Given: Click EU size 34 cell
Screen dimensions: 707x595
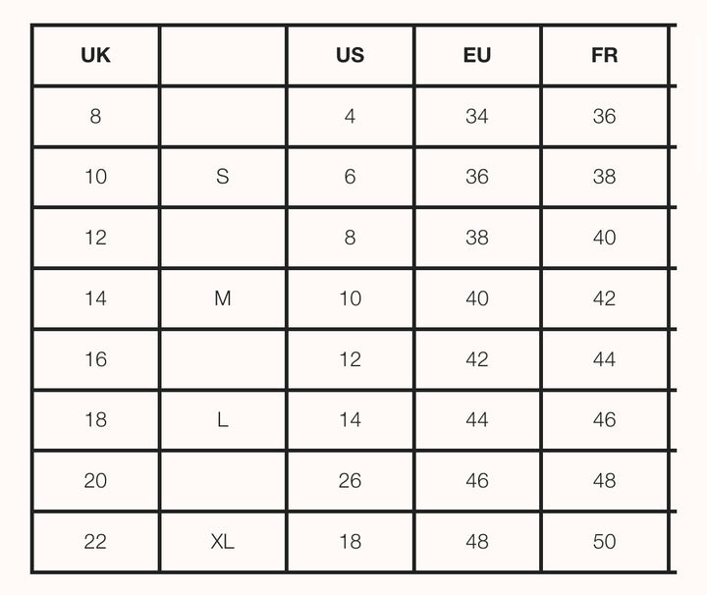Looking at the screenshot, I should [x=477, y=116].
